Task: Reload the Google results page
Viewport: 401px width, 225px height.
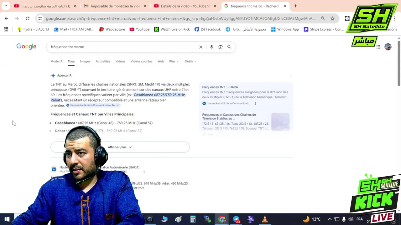Action: pos(28,18)
